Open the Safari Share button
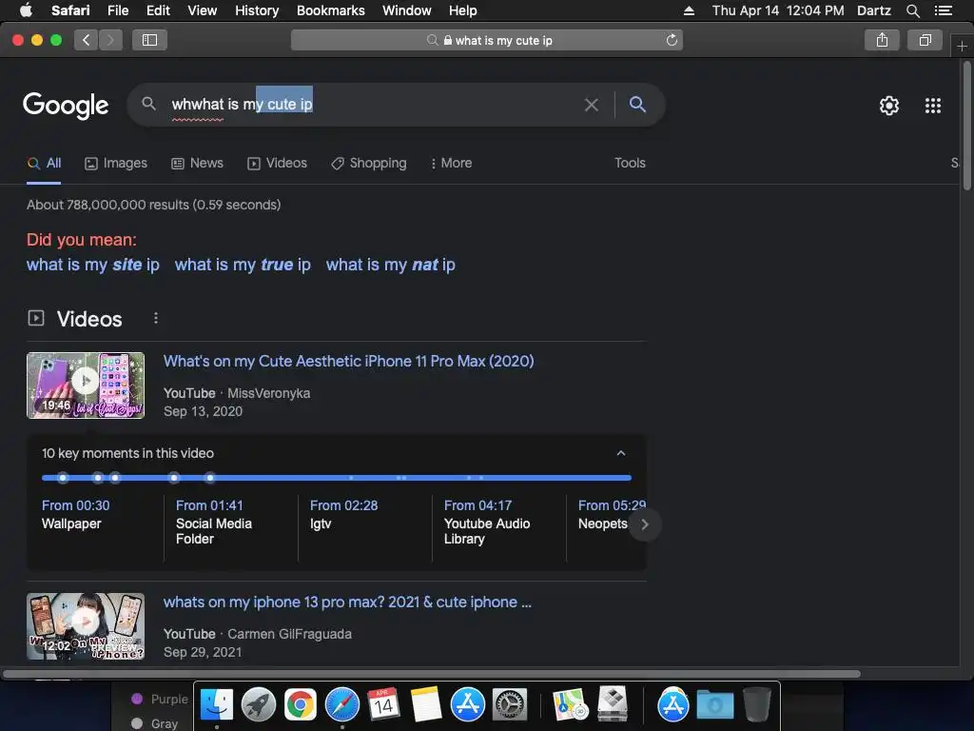The width and height of the screenshot is (974, 731). [x=882, y=40]
